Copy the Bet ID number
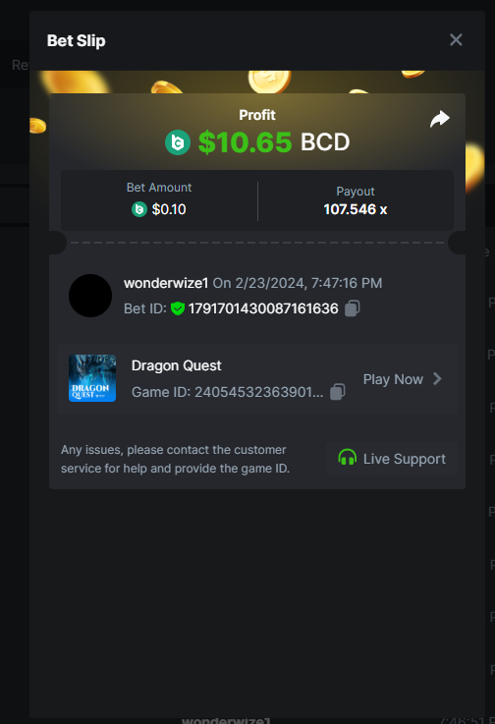The height and width of the screenshot is (724, 495). (x=353, y=308)
